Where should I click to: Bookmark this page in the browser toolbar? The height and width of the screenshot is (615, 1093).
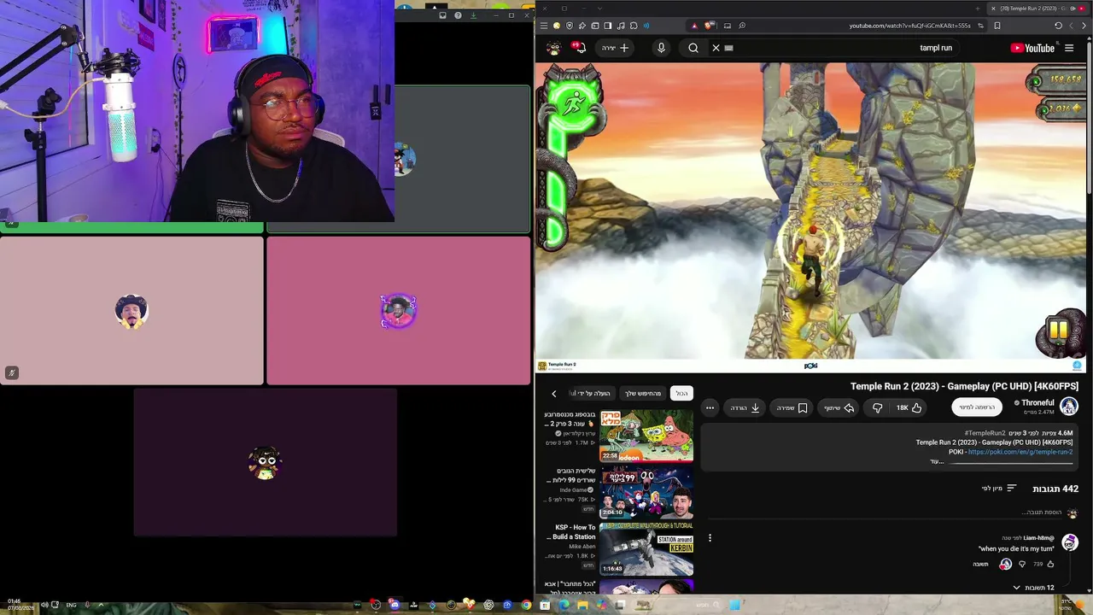point(997,26)
